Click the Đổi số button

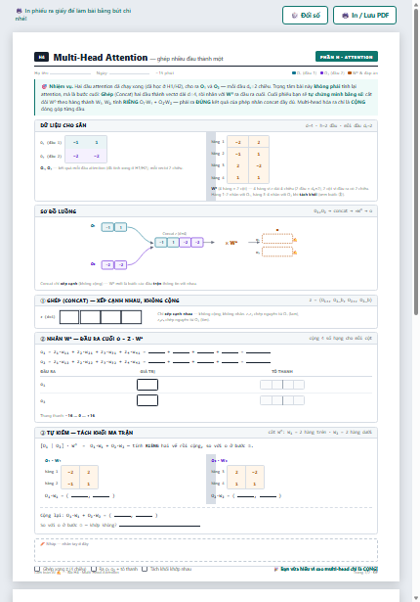[305, 16]
